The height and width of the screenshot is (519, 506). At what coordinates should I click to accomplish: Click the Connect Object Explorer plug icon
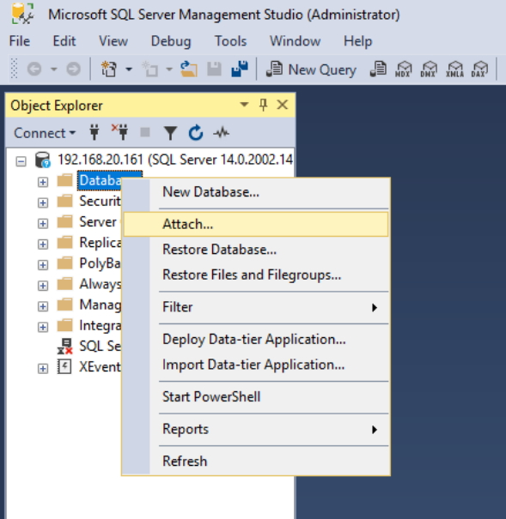point(94,133)
